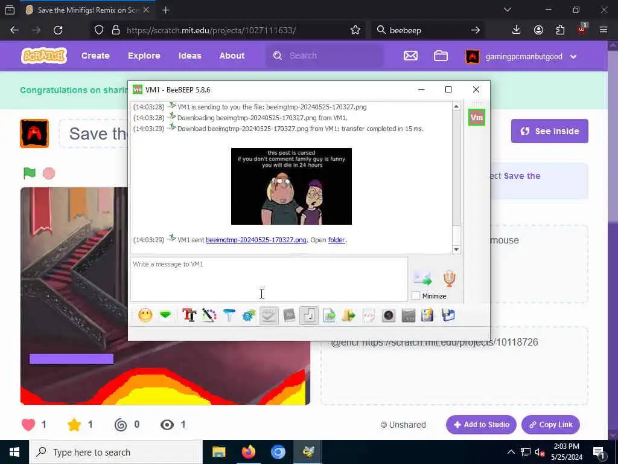Click the remixes spiral icon
The image size is (618, 464).
121,425
